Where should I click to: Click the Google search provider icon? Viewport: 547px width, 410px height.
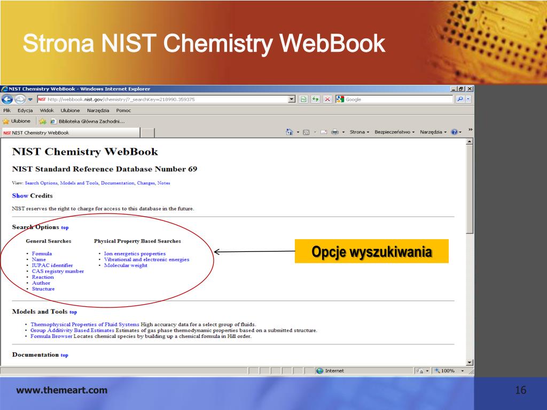tap(340, 99)
